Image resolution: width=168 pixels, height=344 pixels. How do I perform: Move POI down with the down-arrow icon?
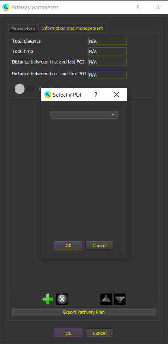coord(120,299)
